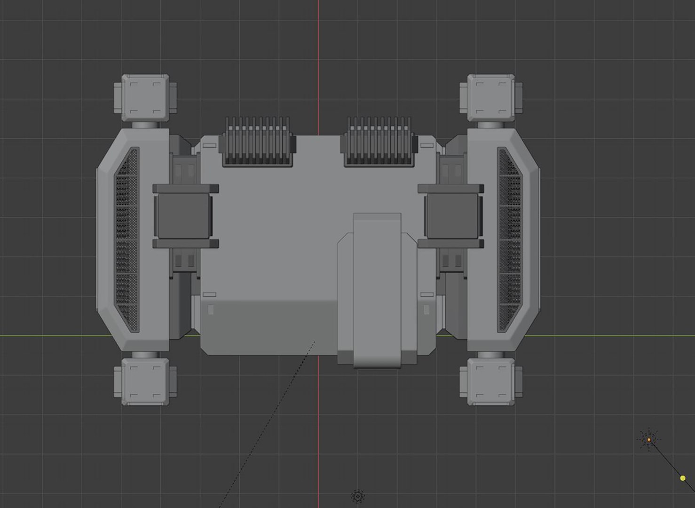This screenshot has height=508, width=695.
Task: Select the upper-right wheel block of the vehicle
Action: point(491,98)
